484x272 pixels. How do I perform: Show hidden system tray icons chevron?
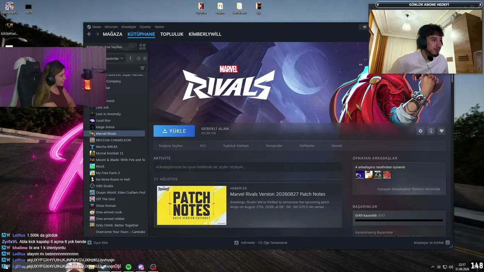pyautogui.click(x=433, y=267)
